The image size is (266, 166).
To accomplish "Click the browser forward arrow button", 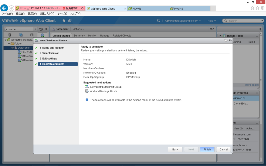I will click(11, 8).
